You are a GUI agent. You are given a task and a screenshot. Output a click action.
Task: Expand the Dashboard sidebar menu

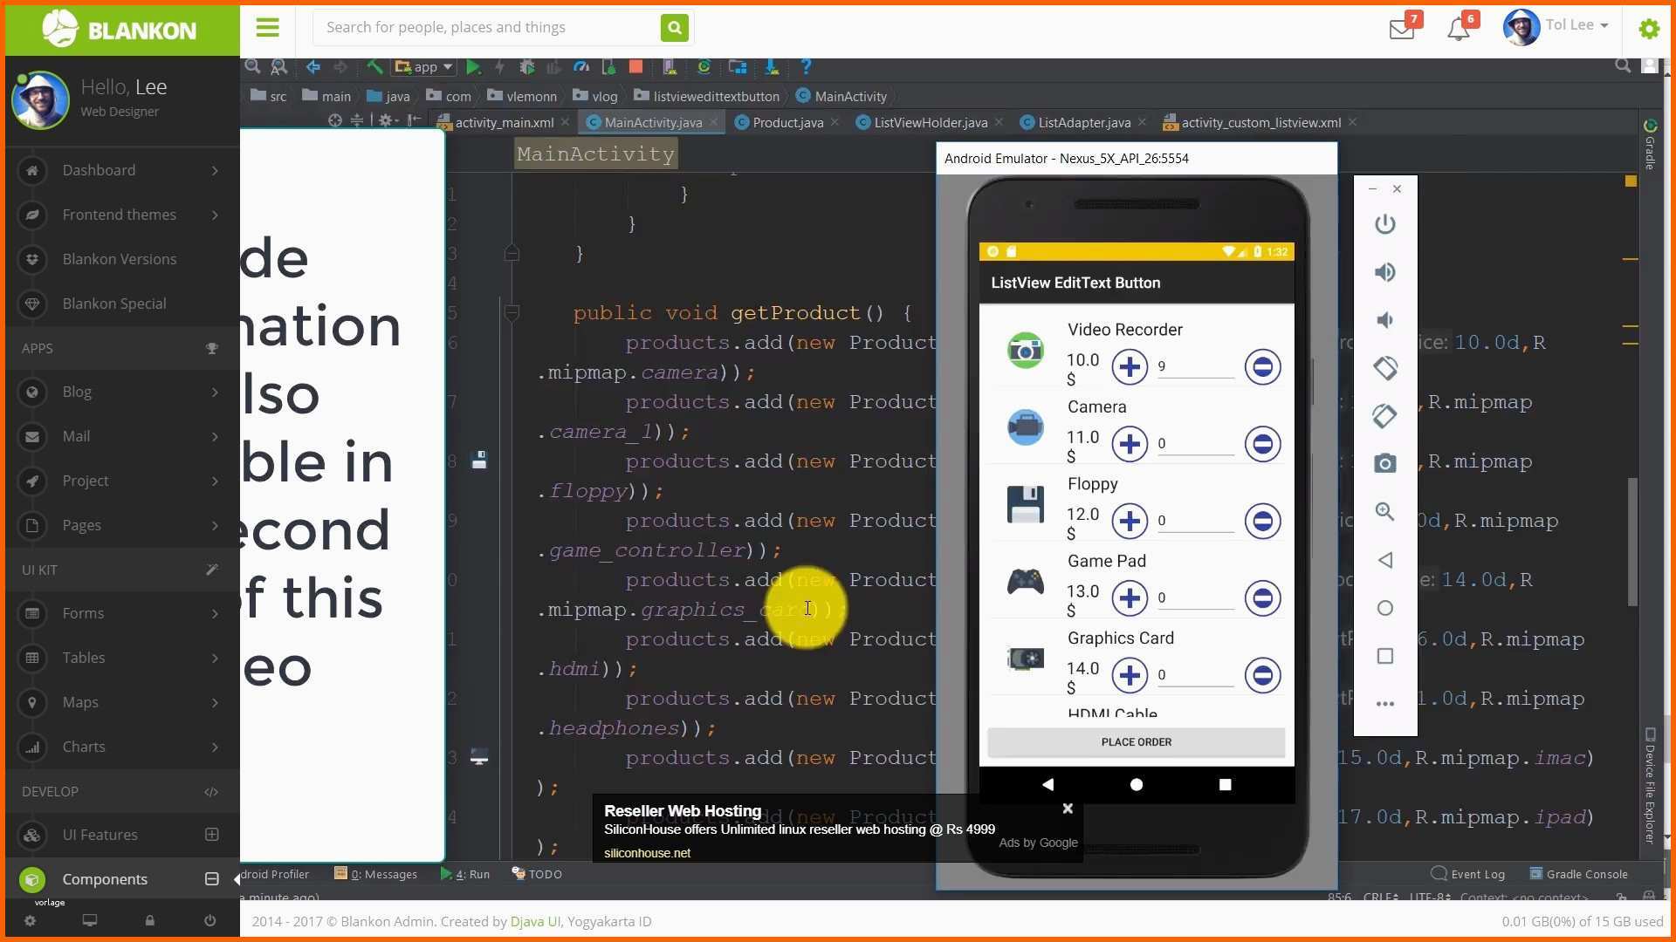pyautogui.click(x=122, y=170)
